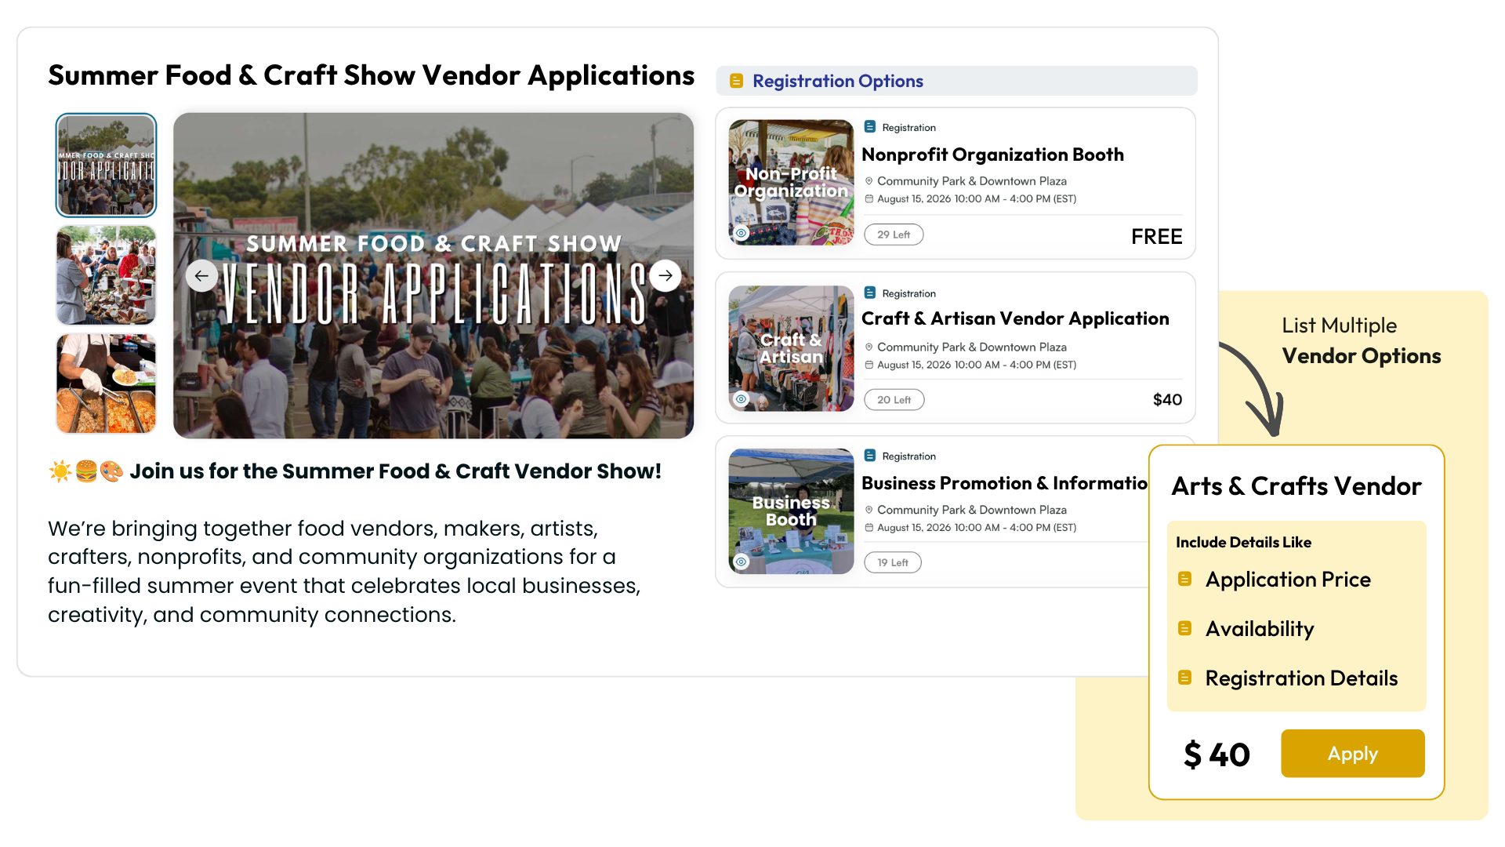This screenshot has width=1505, height=847.
Task: Toggle eye icon on Non-Profit Organization image
Action: pos(741,233)
